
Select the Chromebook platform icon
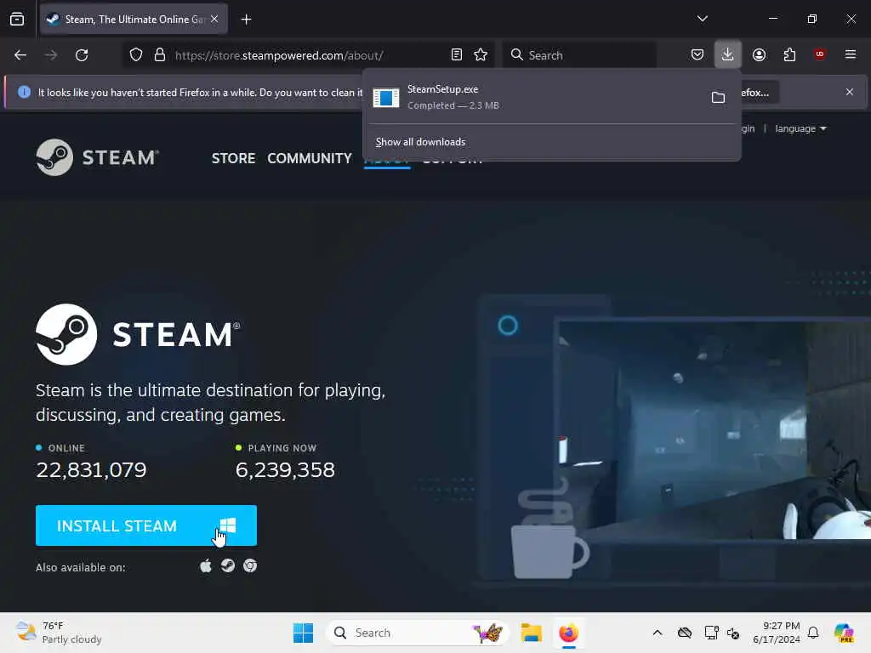point(250,565)
